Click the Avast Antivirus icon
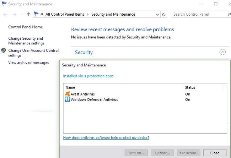 [x=68, y=94]
